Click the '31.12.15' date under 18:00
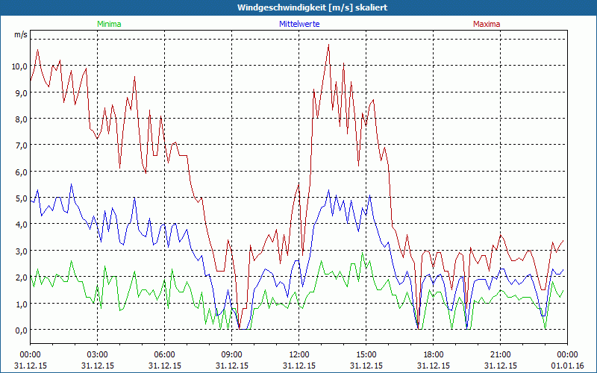Image resolution: width=597 pixels, height=373 pixels. pyautogui.click(x=434, y=366)
